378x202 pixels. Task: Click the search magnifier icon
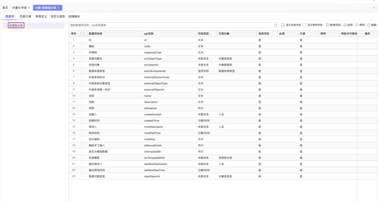click(275, 25)
